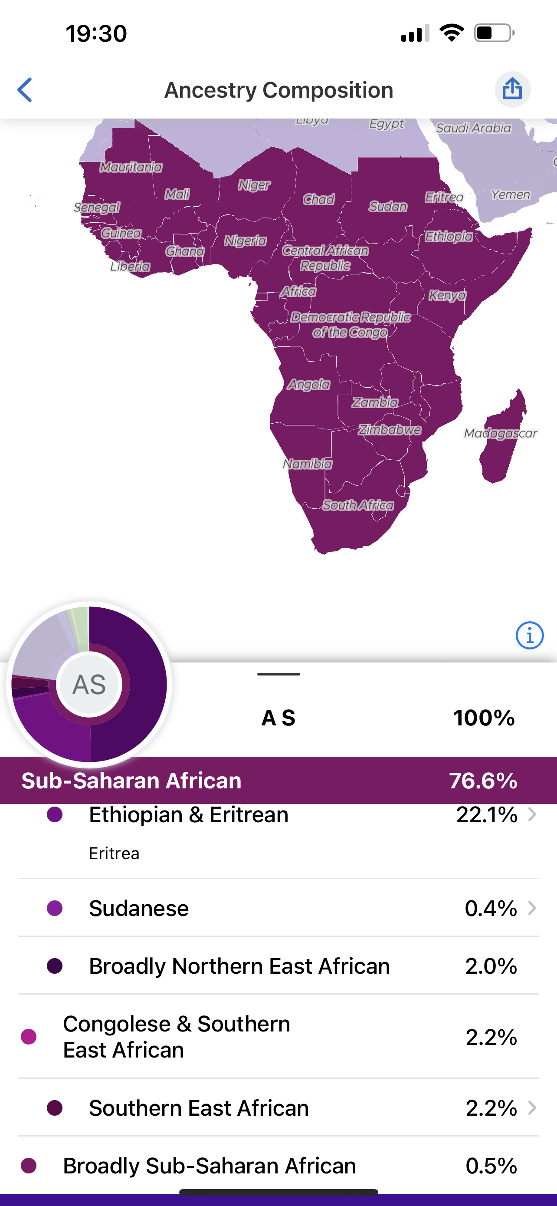Screen dimensions: 557x1206
Task: Tap Ethiopia on the map
Action: [449, 237]
